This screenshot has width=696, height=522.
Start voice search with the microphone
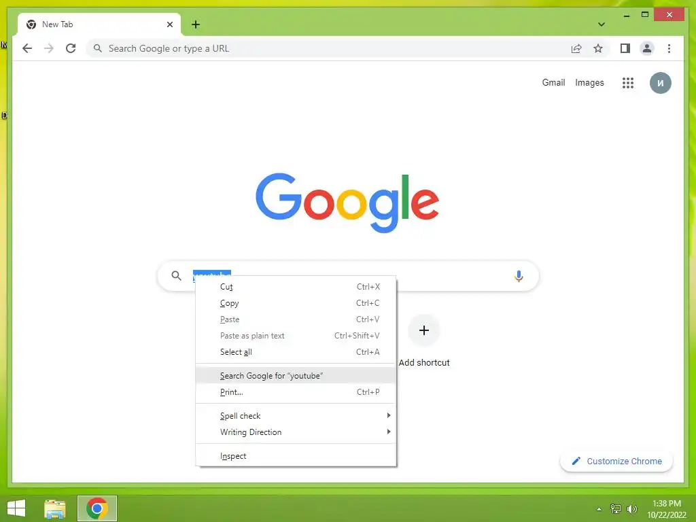coord(519,276)
